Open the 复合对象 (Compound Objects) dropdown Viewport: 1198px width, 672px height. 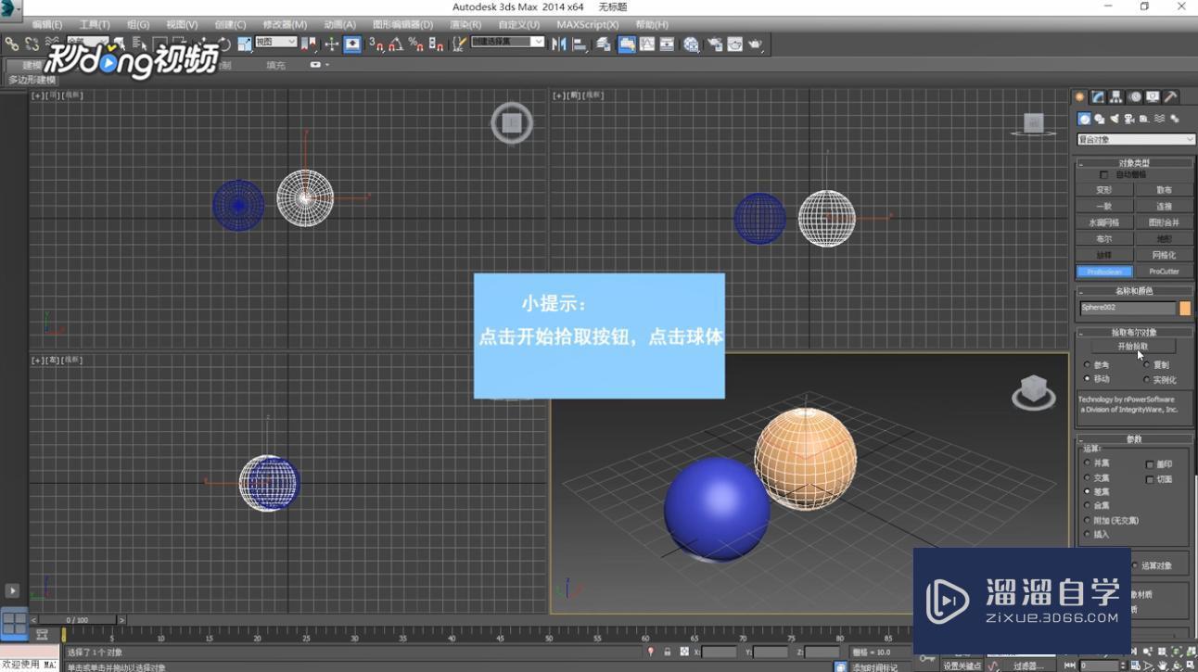(1135, 139)
